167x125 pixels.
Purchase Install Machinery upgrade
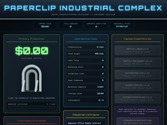pos(138,62)
